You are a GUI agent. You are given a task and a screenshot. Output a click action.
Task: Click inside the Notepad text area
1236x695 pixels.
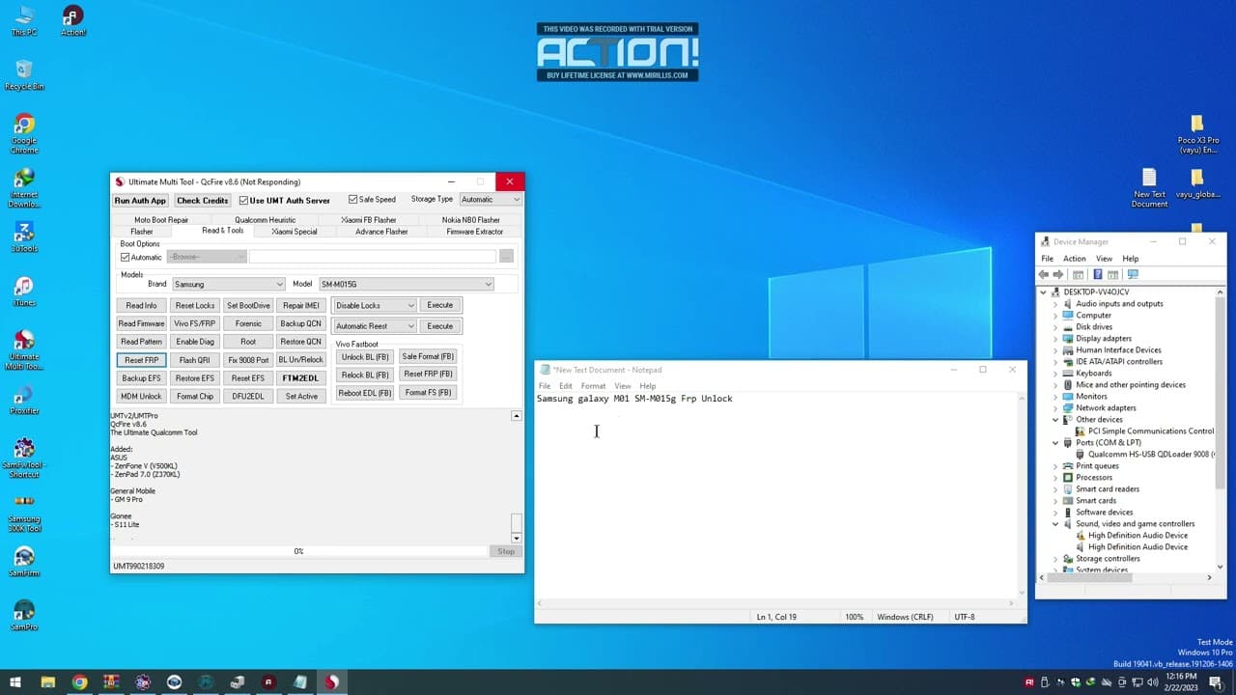coord(777,494)
